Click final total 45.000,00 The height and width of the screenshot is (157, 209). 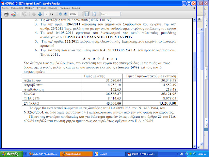(x=113, y=103)
